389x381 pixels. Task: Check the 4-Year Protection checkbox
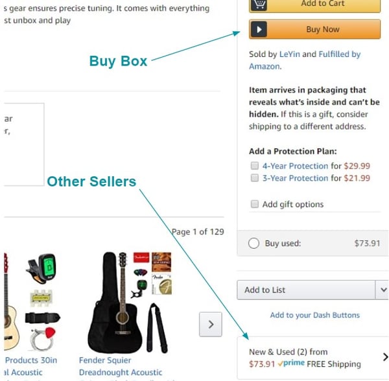tap(255, 166)
